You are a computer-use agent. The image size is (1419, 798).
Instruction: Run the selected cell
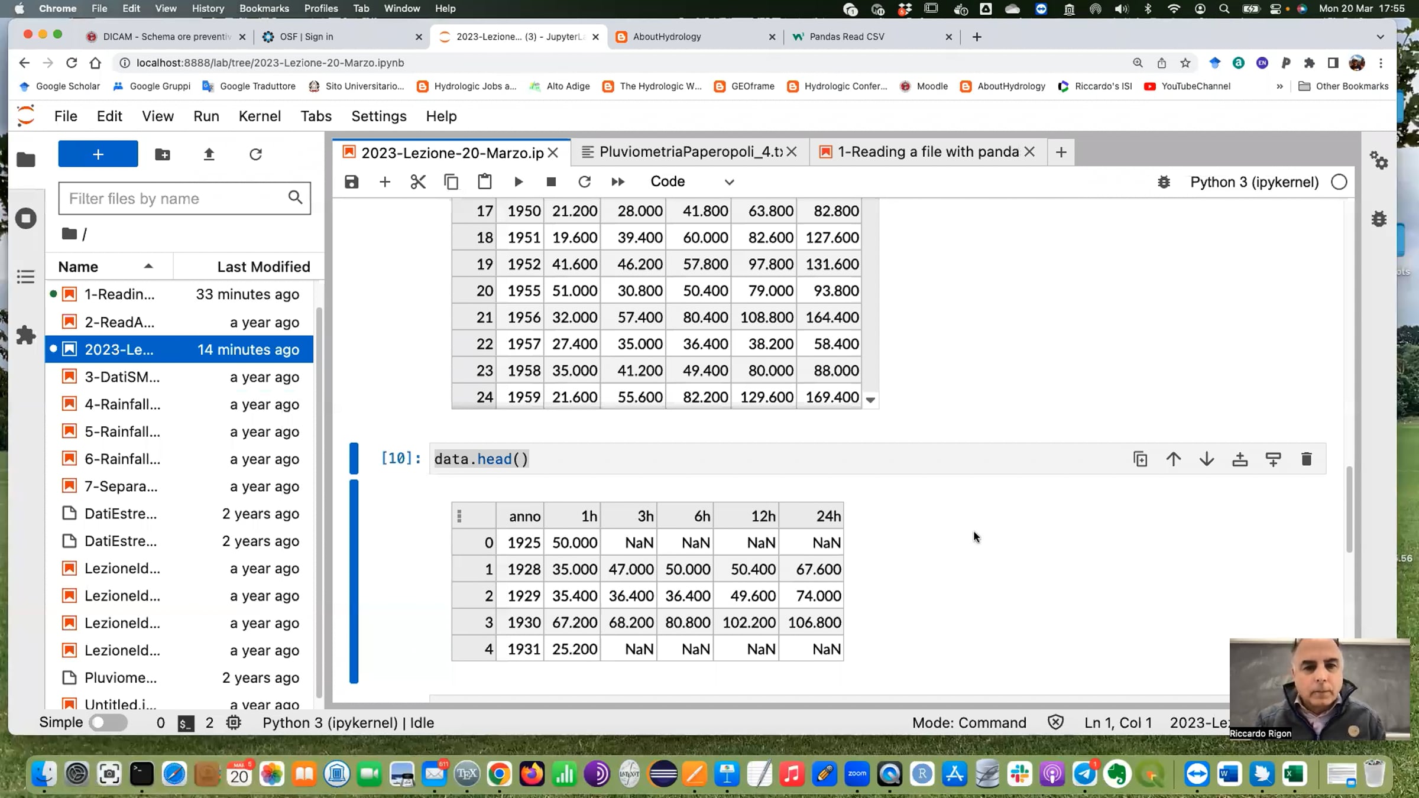click(x=519, y=181)
